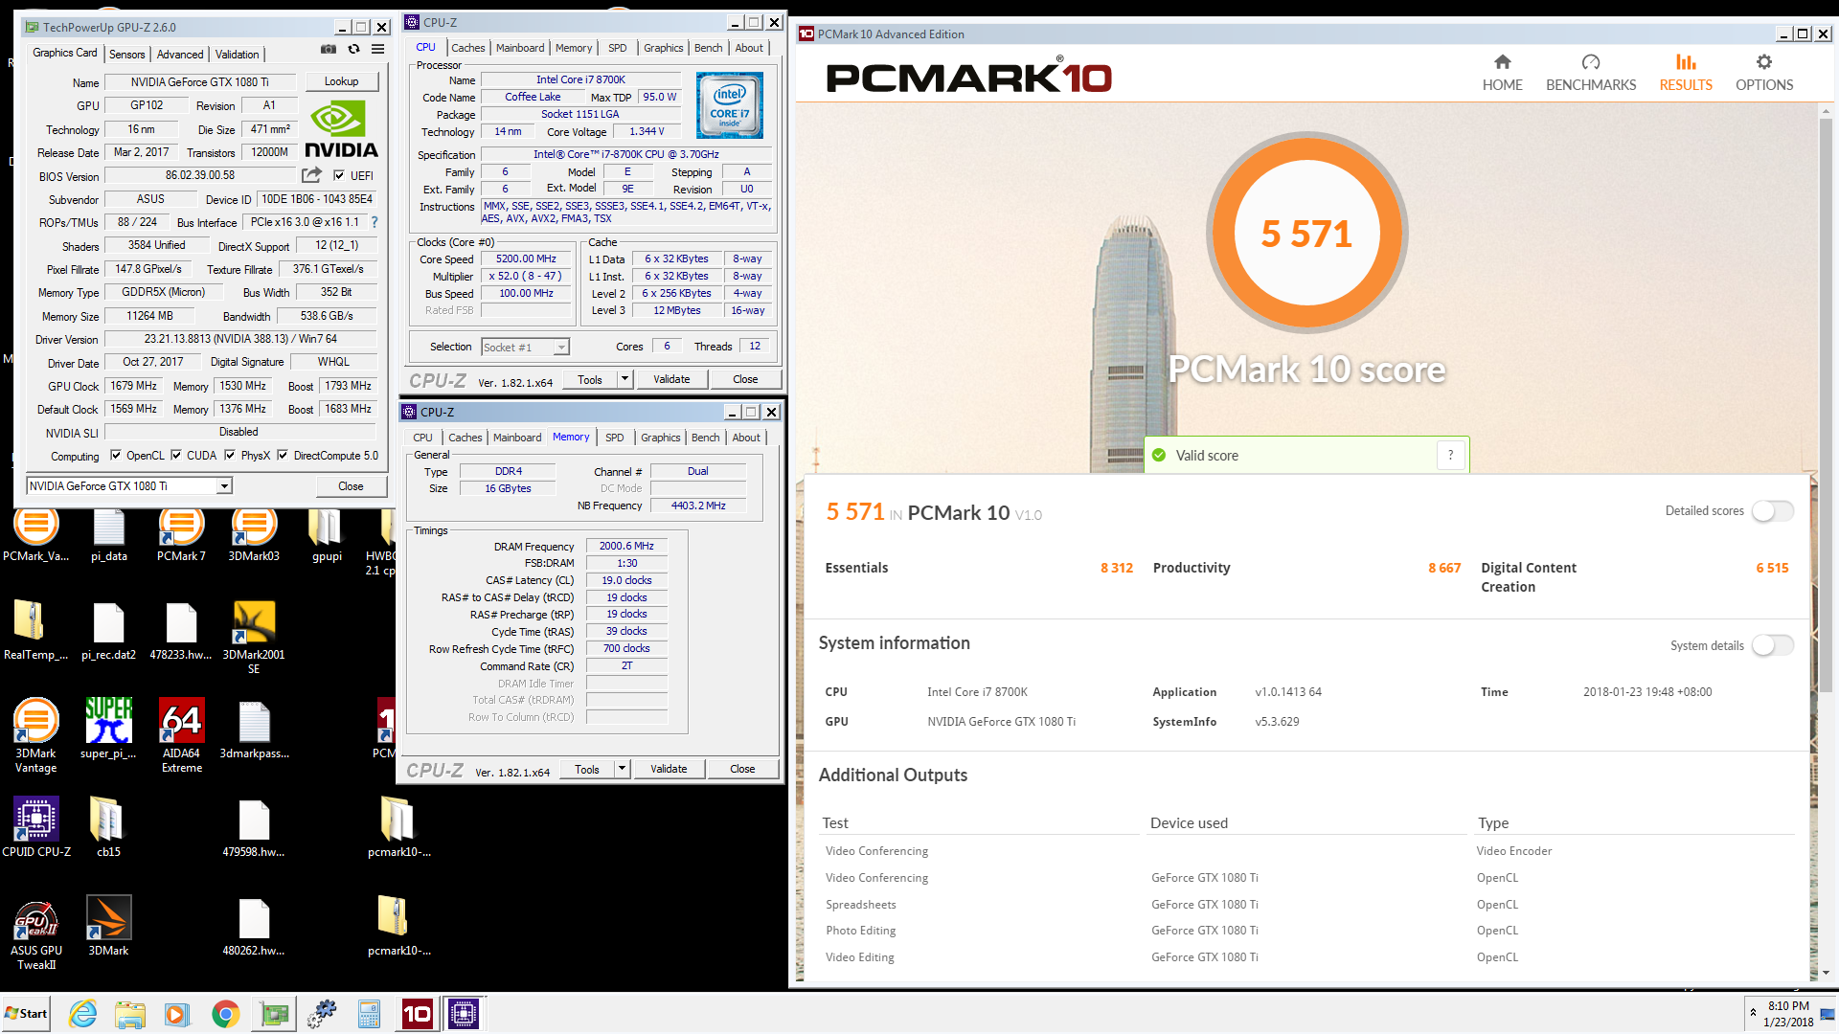Select CPUID CPU-Z desktop icon
This screenshot has width=1839, height=1034.
(36, 826)
